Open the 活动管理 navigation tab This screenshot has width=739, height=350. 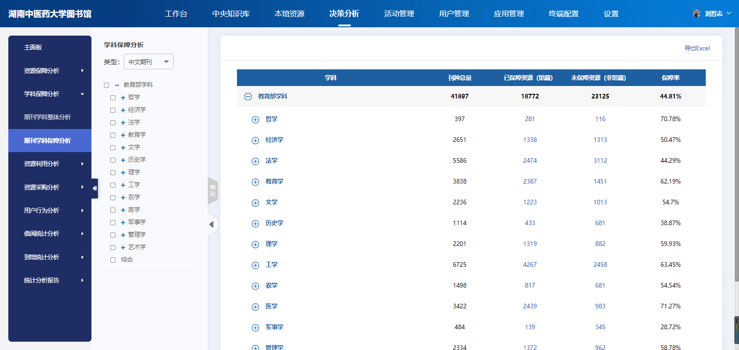(x=399, y=14)
